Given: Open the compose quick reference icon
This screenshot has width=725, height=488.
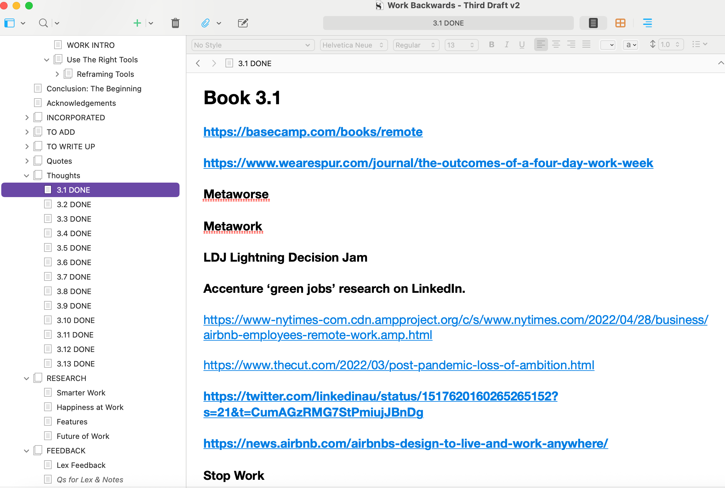Looking at the screenshot, I should [243, 23].
